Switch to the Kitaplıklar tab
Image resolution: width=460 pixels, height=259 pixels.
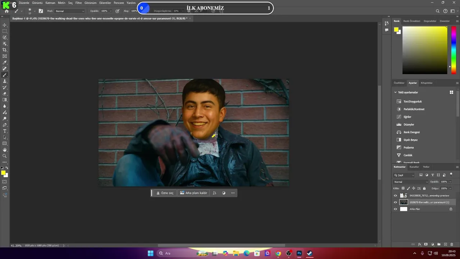coord(427,83)
